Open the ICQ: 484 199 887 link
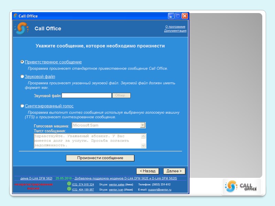The width and height of the screenshot is (275, 206). coord(83,190)
